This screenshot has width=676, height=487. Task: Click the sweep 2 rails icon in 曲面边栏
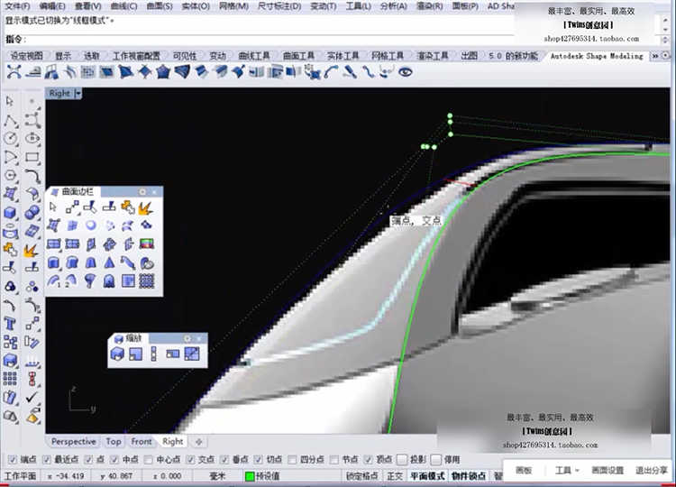(x=71, y=281)
